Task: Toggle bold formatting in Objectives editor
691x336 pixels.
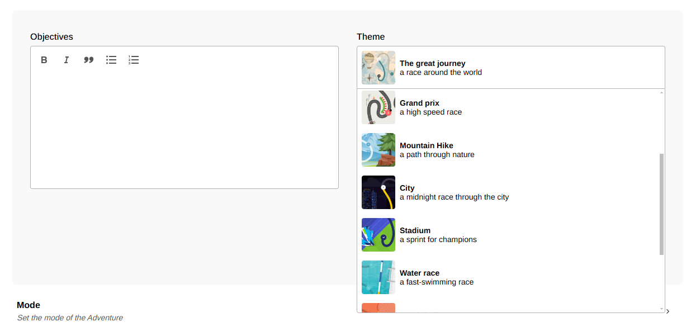Action: 44,60
